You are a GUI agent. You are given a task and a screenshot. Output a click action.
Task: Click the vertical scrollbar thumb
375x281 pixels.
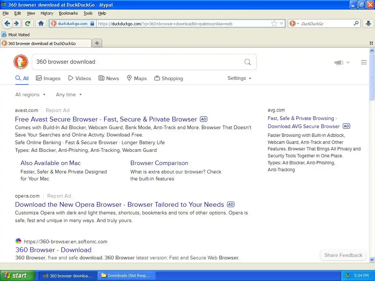click(372, 77)
